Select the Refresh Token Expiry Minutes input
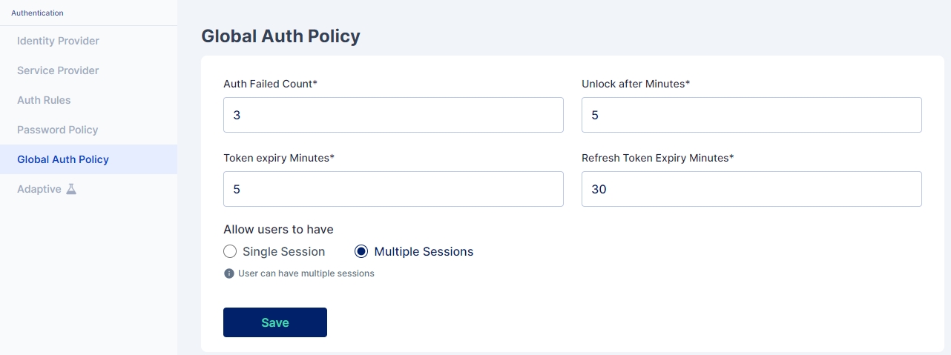 tap(751, 189)
